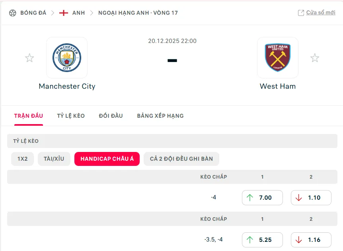Select the TÀI/XỈU odds filter
Screen dimensions: 343x251
point(55,159)
